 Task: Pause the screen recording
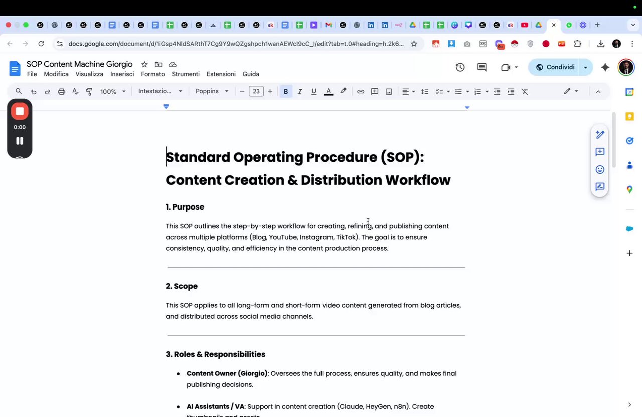[x=20, y=141]
